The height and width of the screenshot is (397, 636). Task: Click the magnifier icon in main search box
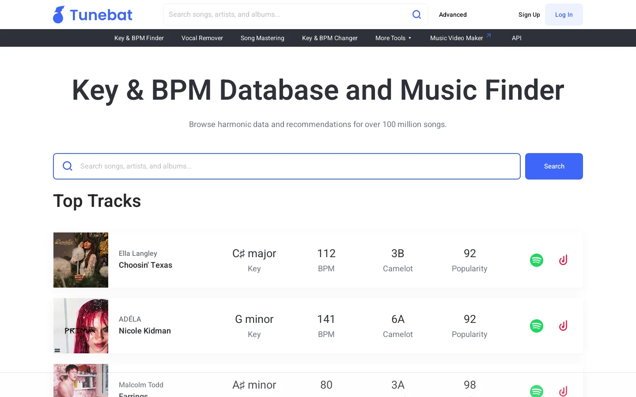click(x=68, y=166)
